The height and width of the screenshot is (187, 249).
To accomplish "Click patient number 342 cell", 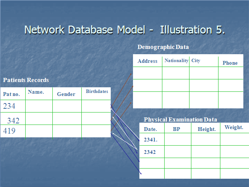I will (13, 120).
